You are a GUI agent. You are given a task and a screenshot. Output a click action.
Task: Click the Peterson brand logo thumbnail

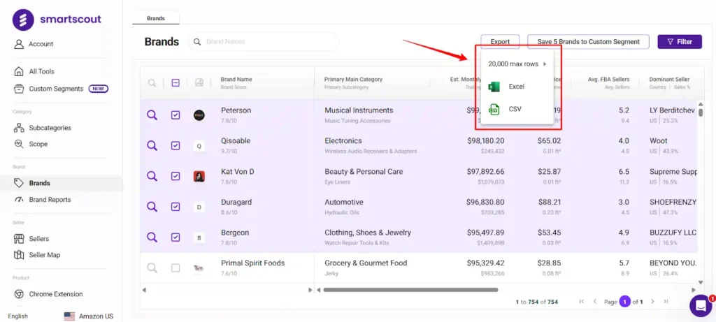[199, 115]
